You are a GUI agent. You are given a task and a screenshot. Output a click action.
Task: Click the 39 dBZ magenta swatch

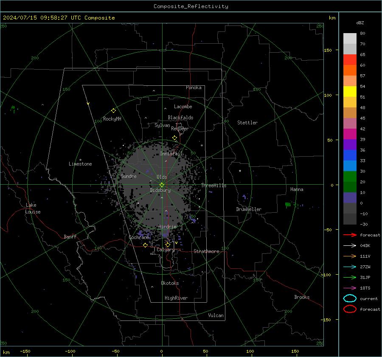(x=350, y=134)
